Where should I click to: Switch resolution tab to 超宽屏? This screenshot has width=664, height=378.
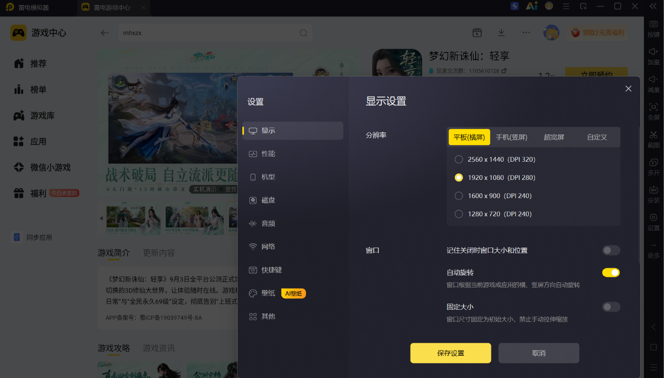click(554, 137)
